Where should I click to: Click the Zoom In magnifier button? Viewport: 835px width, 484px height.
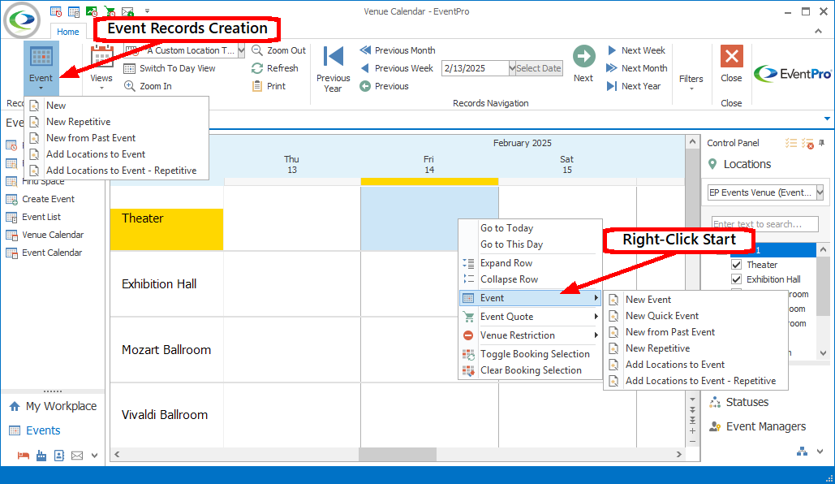148,86
